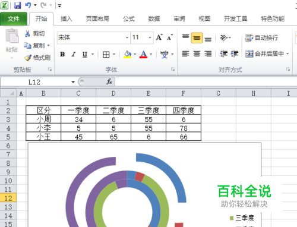Click the Insert Function fx icon
This screenshot has height=227, width=297.
pyautogui.click(x=109, y=81)
